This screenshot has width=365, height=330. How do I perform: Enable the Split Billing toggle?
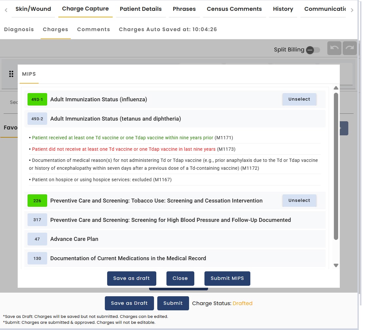click(x=313, y=50)
